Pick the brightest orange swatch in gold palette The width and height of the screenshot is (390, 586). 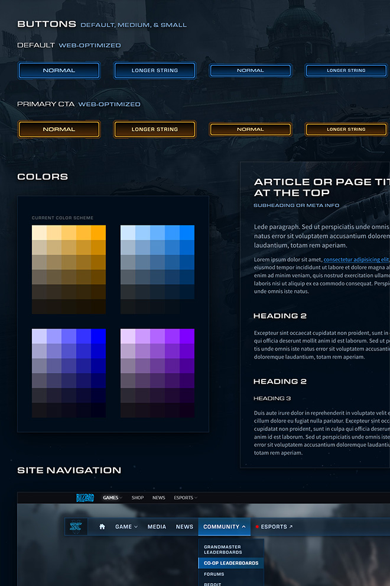[99, 233]
